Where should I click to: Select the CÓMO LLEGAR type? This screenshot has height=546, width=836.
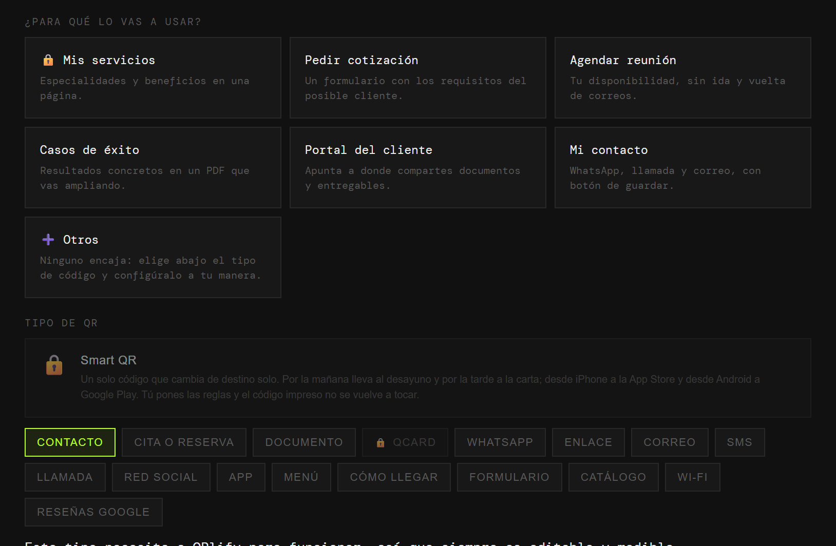[394, 477]
